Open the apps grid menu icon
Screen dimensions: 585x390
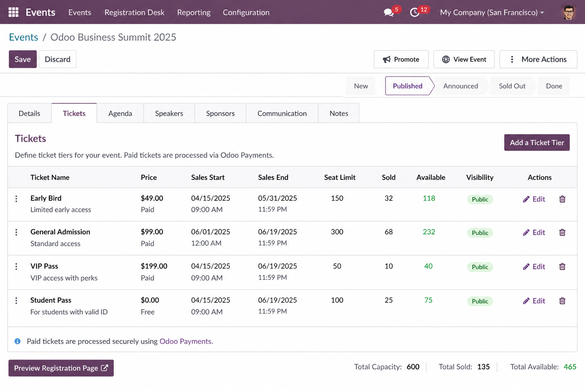[x=13, y=12]
